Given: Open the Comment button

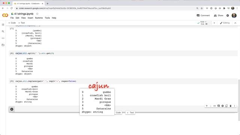Looking at the screenshot, I should [203, 15].
